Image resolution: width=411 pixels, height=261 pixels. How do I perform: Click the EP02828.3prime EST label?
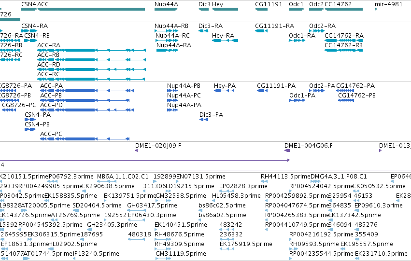click(x=243, y=186)
